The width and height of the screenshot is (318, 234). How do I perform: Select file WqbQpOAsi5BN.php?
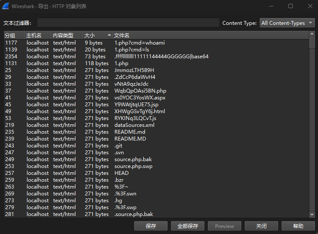tap(156, 91)
